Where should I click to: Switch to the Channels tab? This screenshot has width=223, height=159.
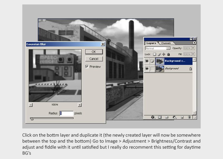pyautogui.click(x=166, y=43)
